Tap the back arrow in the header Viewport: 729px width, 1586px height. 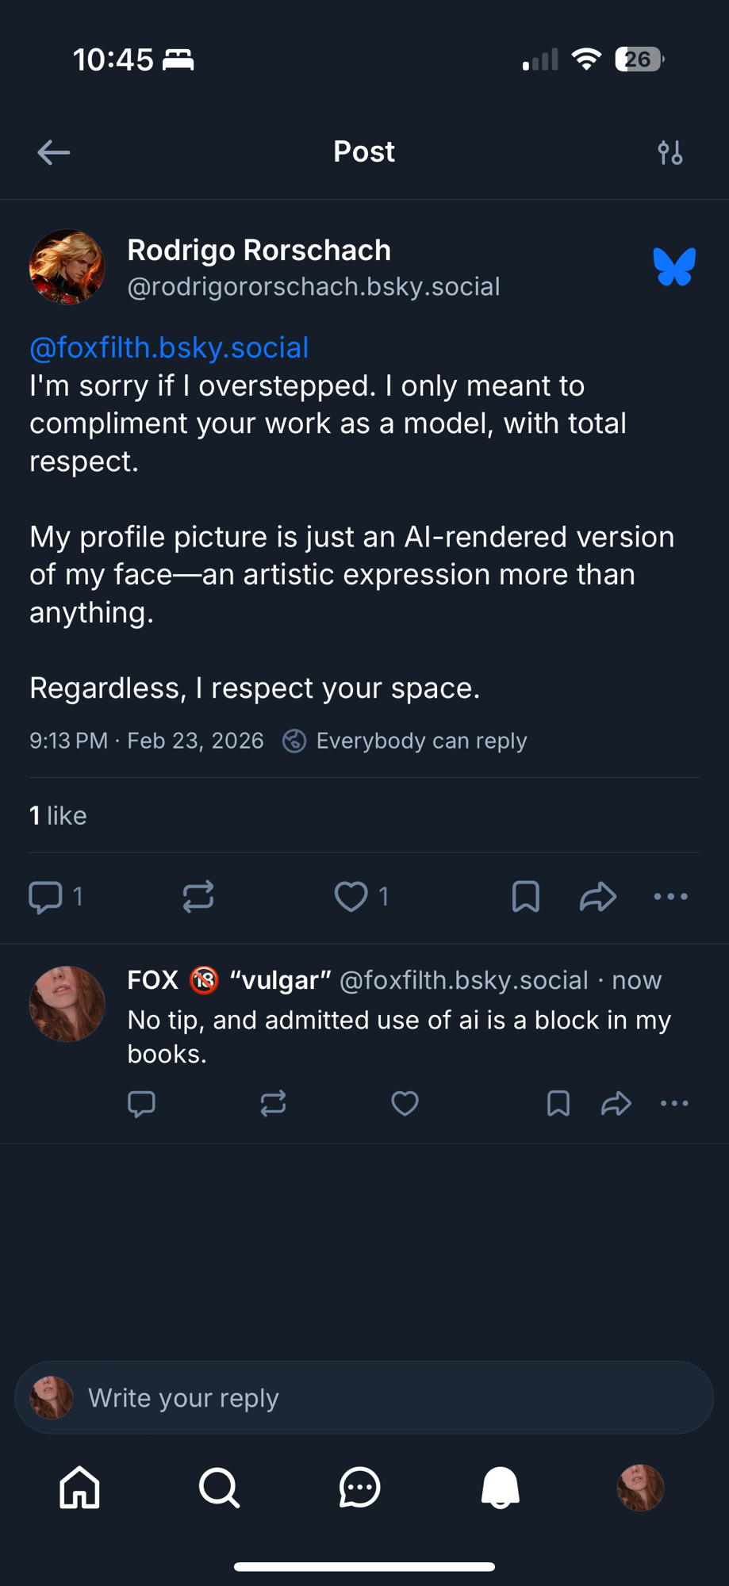pos(53,152)
